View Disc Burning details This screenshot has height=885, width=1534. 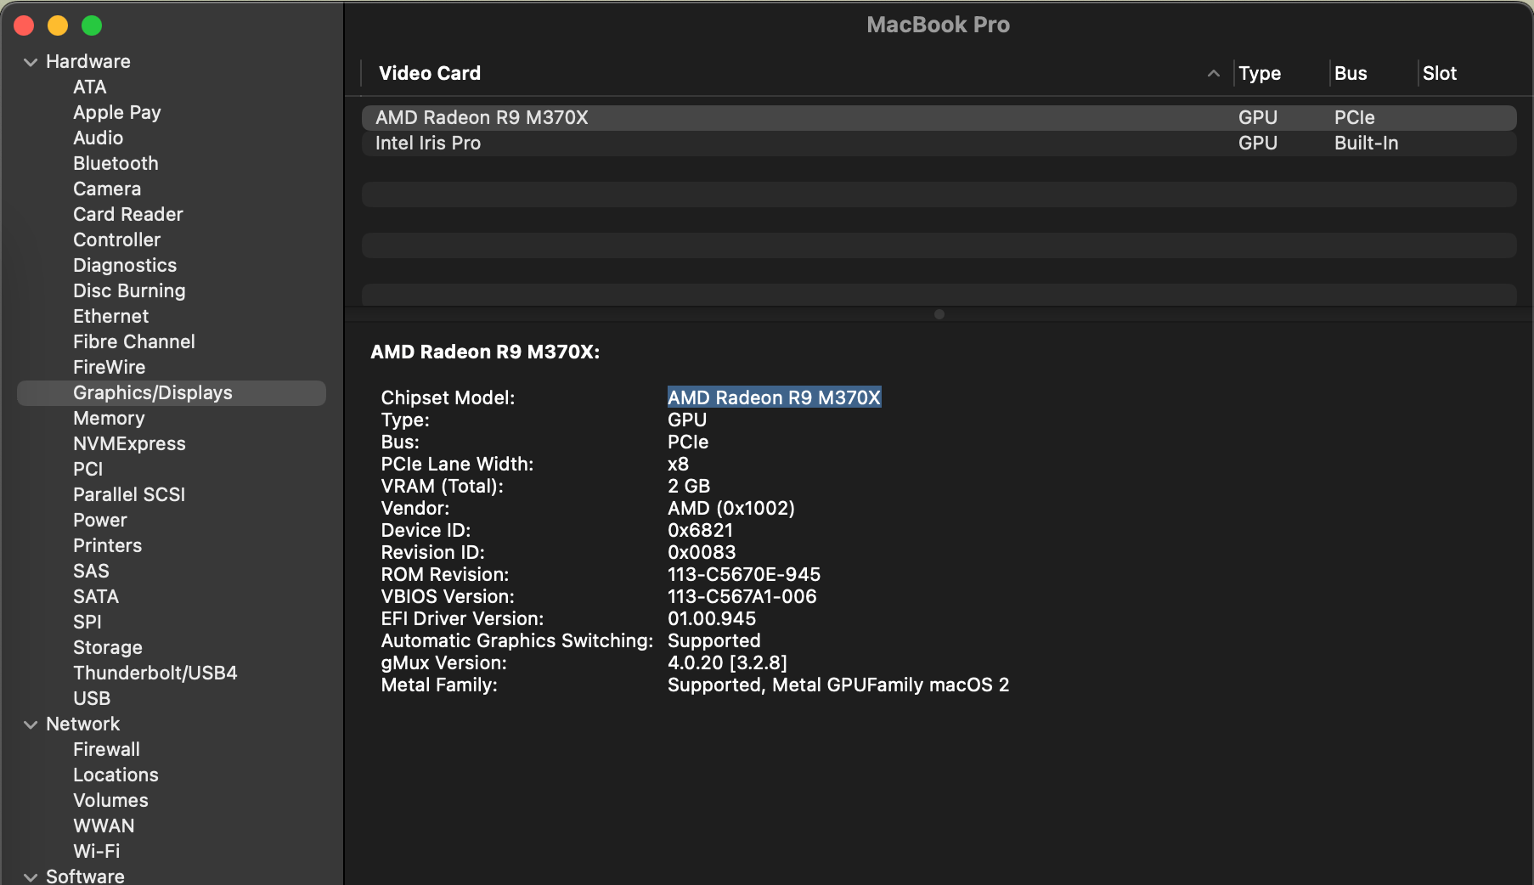[129, 290]
